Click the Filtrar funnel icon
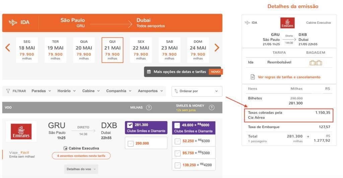The height and width of the screenshot is (178, 343). click(x=8, y=91)
